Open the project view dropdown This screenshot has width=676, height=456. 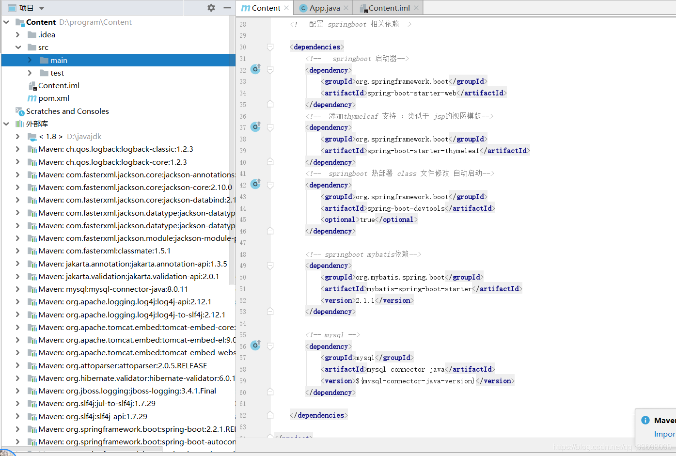pyautogui.click(x=41, y=8)
